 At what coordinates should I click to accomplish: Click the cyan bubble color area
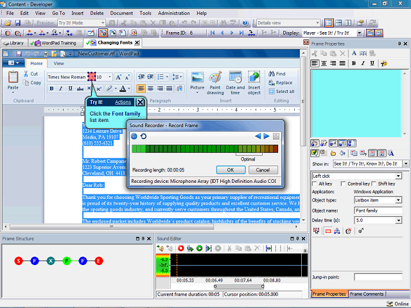[x=356, y=103]
